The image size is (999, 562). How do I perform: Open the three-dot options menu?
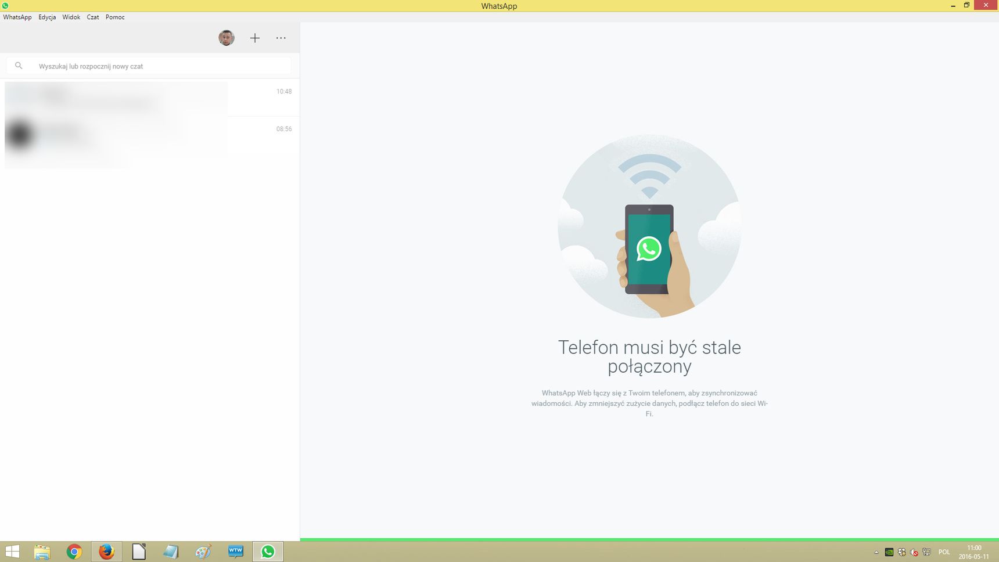[281, 38]
